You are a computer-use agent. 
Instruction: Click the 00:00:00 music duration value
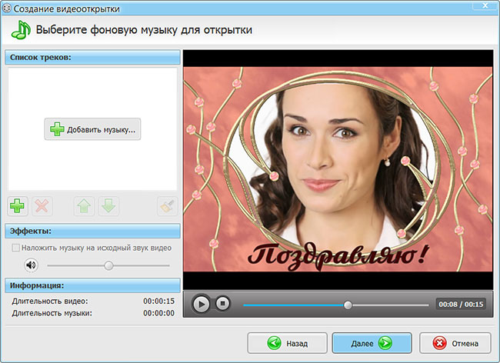point(158,313)
